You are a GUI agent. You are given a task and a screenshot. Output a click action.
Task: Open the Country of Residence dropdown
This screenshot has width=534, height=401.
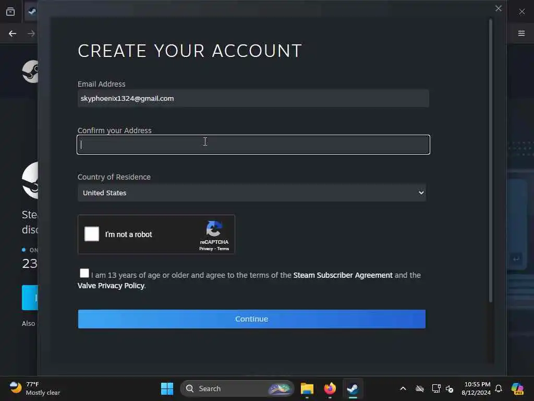pyautogui.click(x=252, y=193)
